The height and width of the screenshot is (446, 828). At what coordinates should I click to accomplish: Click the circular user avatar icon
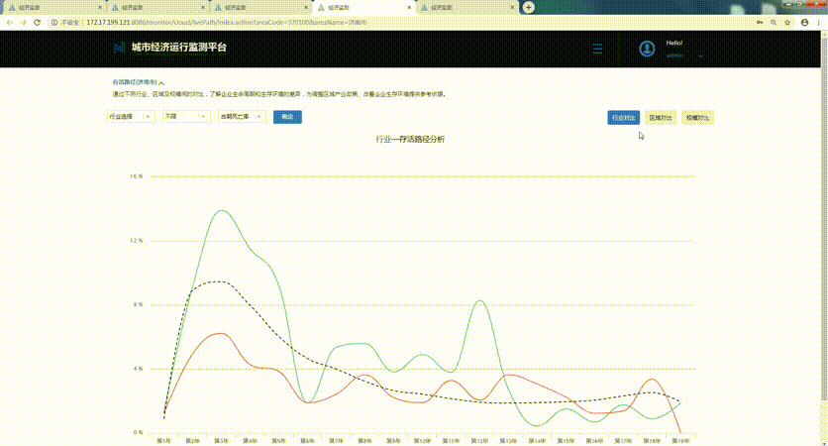(647, 49)
